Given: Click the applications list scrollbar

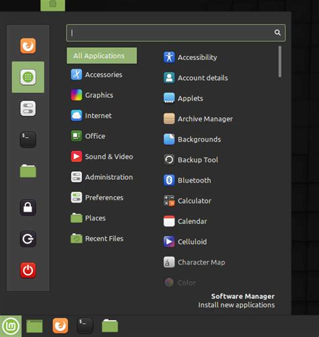Looking at the screenshot, I should pos(280,61).
